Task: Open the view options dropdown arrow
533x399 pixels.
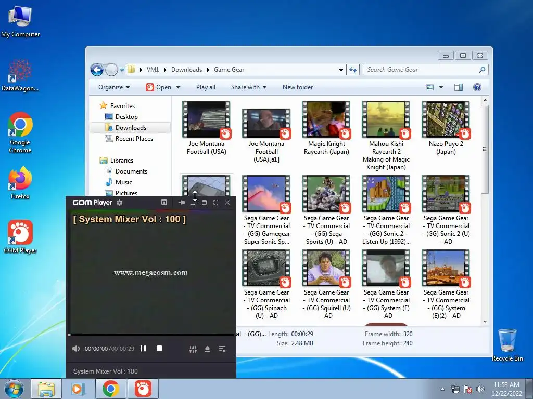Action: click(441, 87)
